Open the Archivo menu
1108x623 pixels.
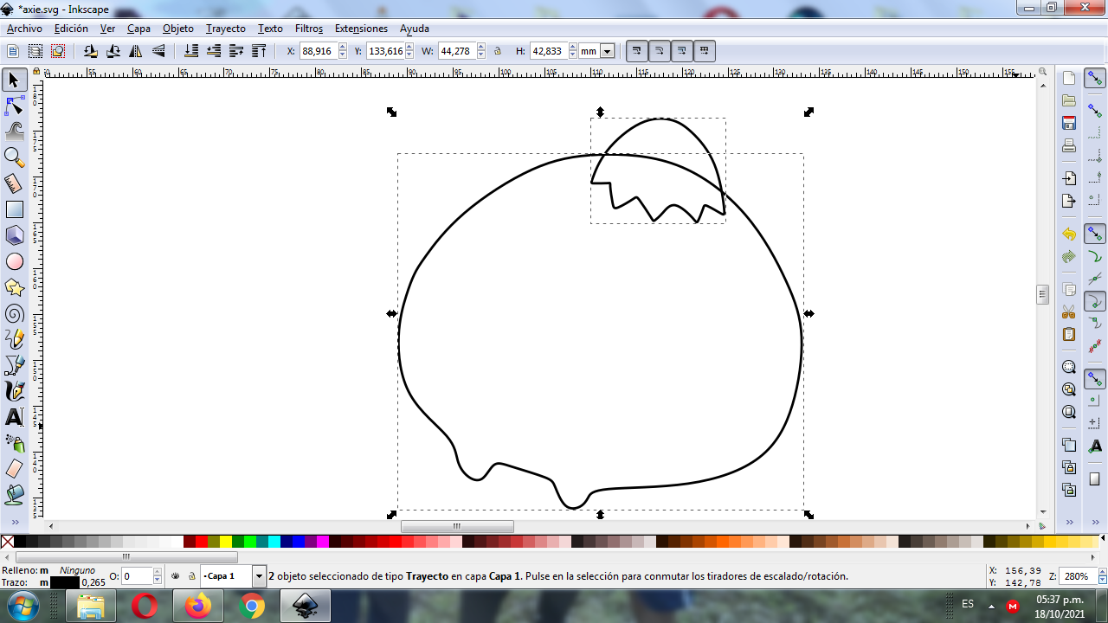[x=24, y=29]
